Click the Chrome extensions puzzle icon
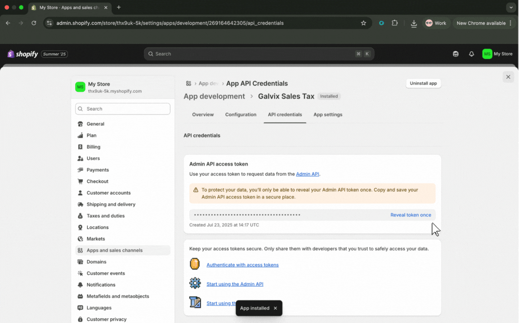 point(394,23)
